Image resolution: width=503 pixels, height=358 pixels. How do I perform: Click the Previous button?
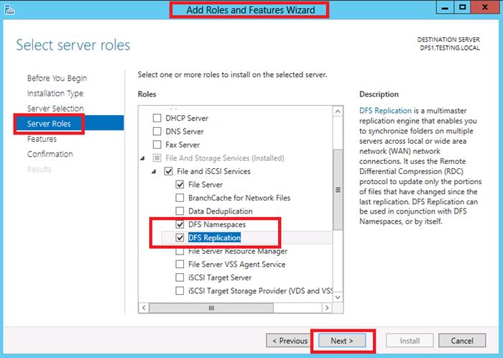pyautogui.click(x=290, y=341)
